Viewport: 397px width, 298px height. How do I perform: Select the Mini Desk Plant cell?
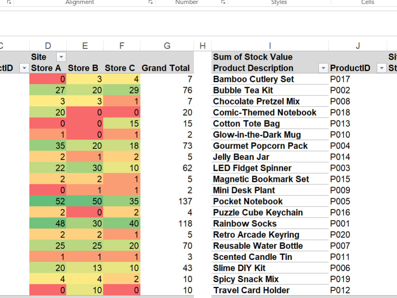click(270, 190)
